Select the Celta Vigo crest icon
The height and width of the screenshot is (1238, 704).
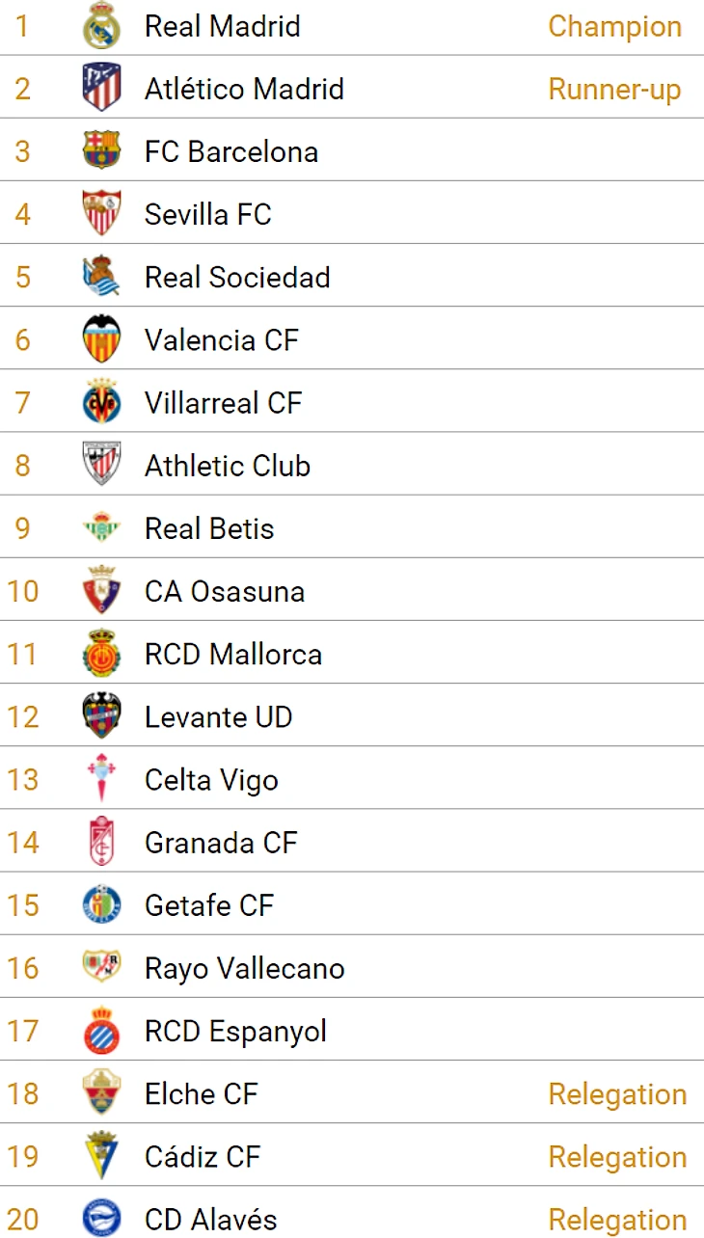coord(101,779)
